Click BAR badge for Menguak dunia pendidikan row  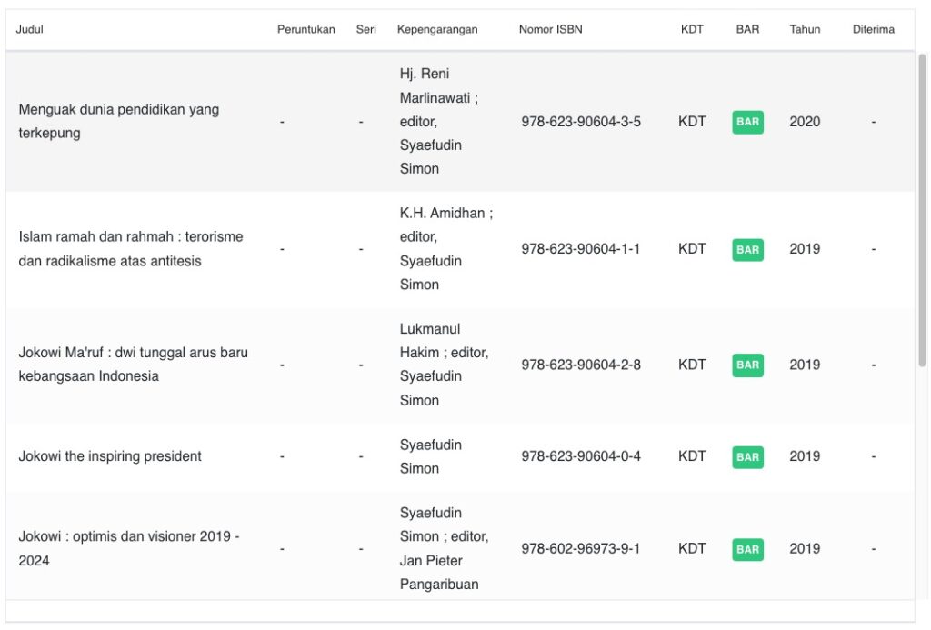click(x=747, y=122)
